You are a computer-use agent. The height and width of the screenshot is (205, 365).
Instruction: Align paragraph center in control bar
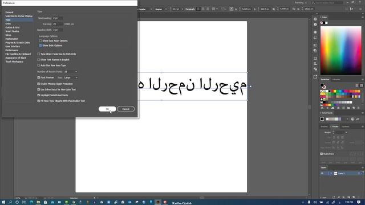pyautogui.click(x=203, y=9)
